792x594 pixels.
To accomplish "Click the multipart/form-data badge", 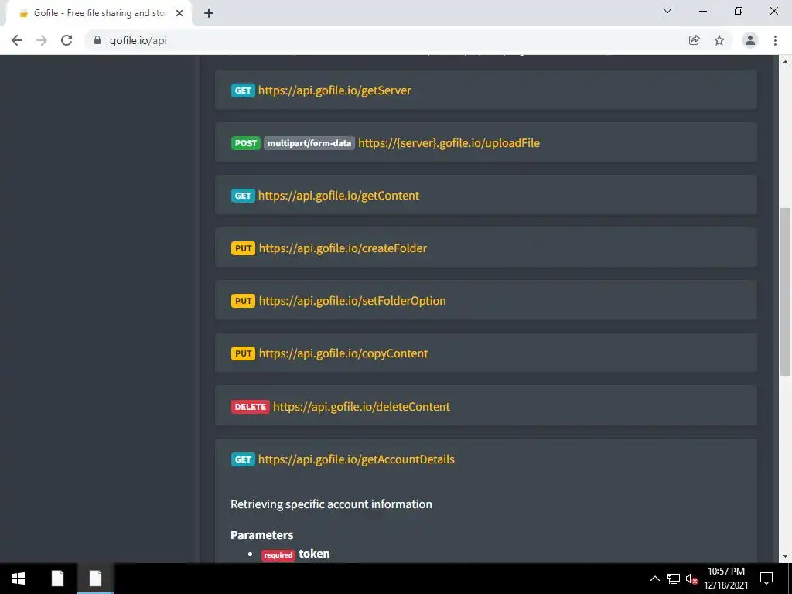I will coord(309,143).
